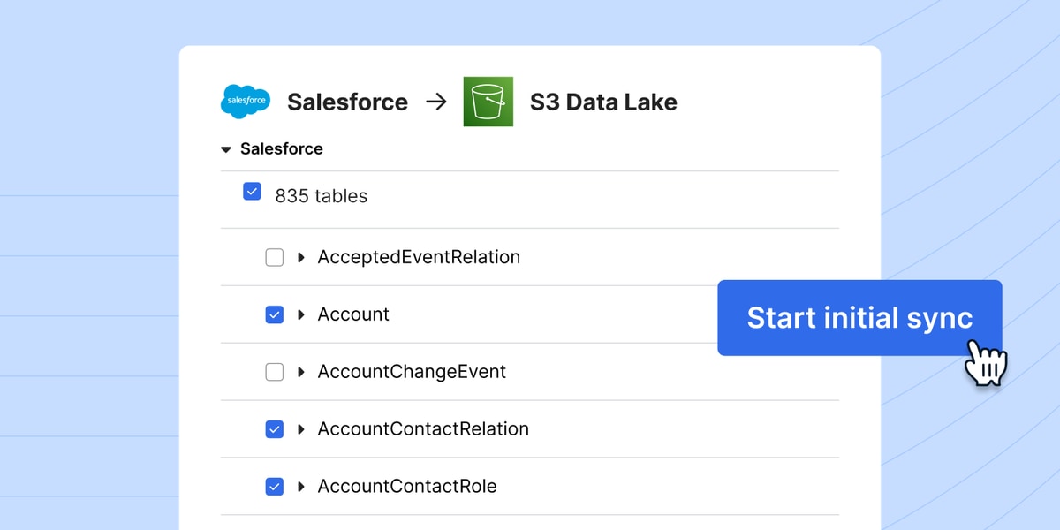Expand the Account row arrow

click(x=301, y=314)
